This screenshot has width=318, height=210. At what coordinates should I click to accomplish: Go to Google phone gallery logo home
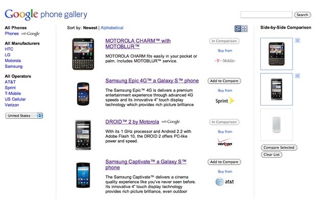pos(45,13)
